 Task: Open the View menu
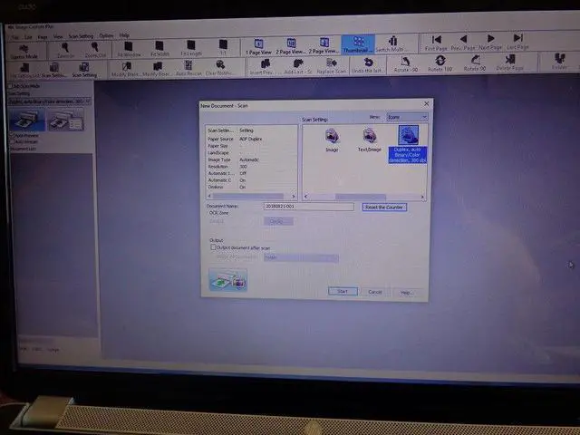pos(58,36)
